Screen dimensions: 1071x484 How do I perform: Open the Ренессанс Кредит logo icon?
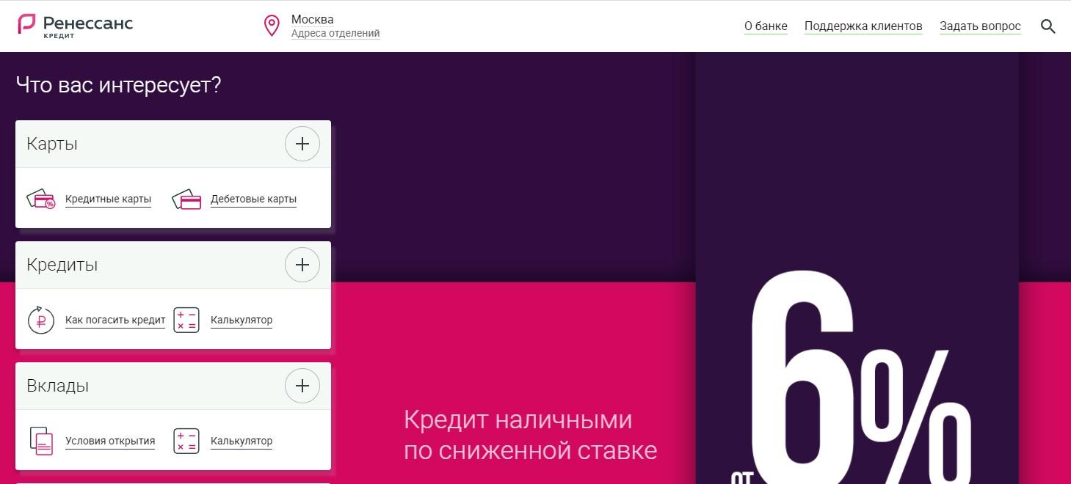[28, 24]
